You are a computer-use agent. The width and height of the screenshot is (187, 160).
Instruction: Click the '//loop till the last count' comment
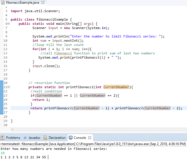click(x=58, y=45)
